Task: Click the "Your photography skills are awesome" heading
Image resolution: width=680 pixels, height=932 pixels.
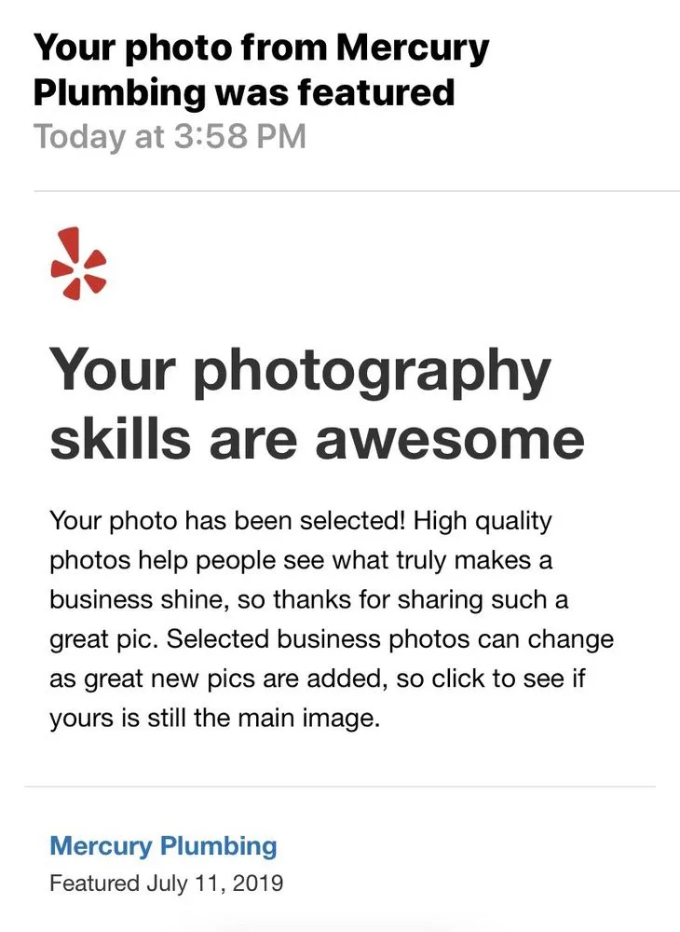Action: pyautogui.click(x=317, y=403)
